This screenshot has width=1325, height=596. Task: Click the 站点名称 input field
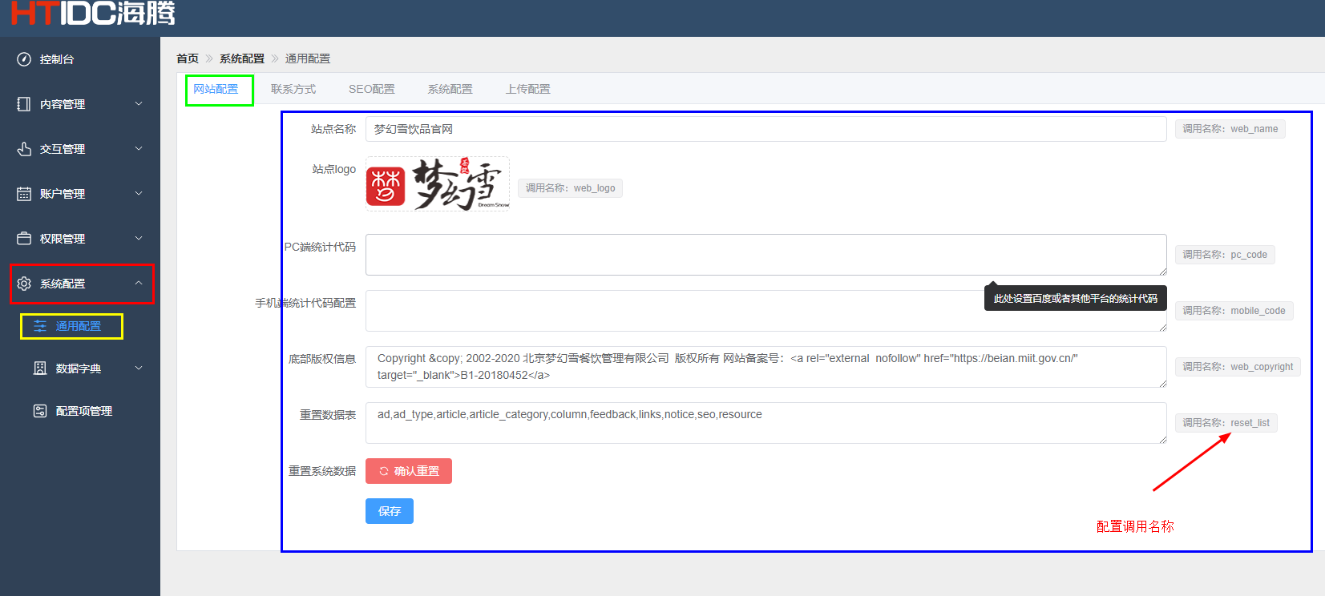coord(766,129)
